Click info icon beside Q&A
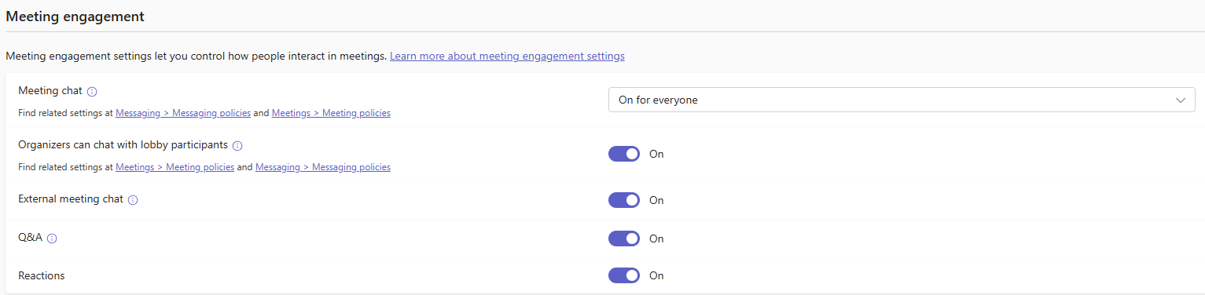The image size is (1205, 295). [53, 239]
